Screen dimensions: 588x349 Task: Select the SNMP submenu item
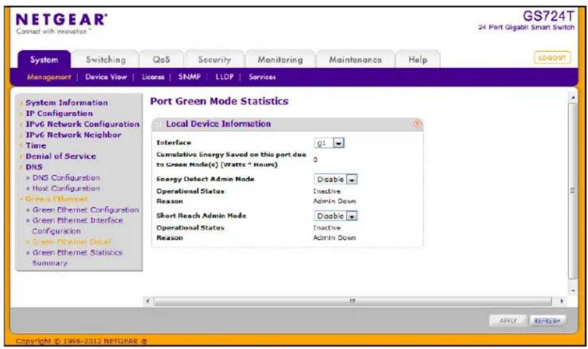pyautogui.click(x=189, y=77)
